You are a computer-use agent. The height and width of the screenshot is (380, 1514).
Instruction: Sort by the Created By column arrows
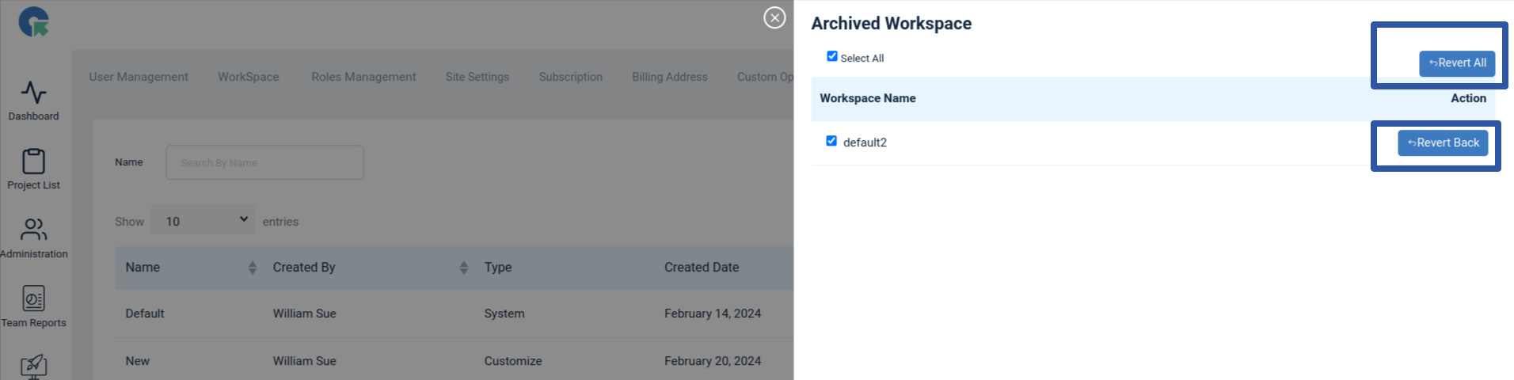tap(464, 268)
